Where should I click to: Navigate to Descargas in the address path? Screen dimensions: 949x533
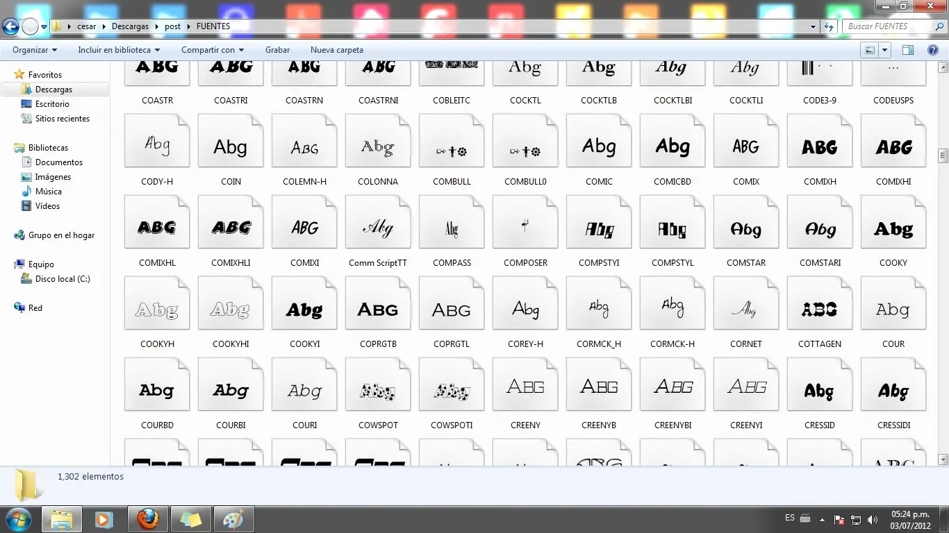pos(131,26)
